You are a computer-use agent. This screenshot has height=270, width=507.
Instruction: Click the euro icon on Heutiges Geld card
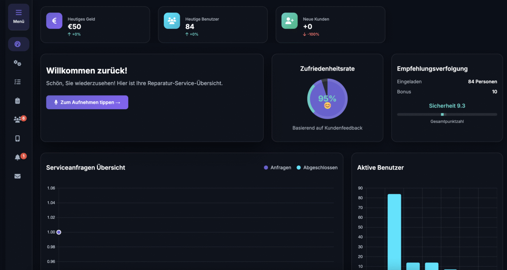pos(54,21)
